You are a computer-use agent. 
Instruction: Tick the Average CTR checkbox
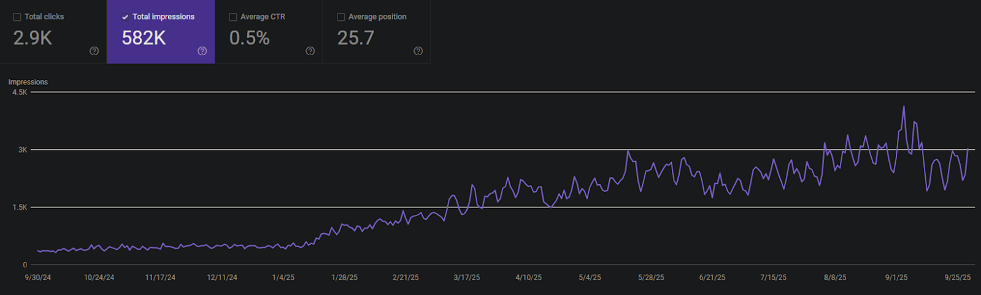pos(233,17)
